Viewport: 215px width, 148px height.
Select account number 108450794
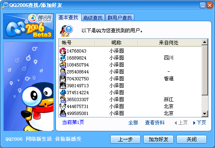pos(78,65)
